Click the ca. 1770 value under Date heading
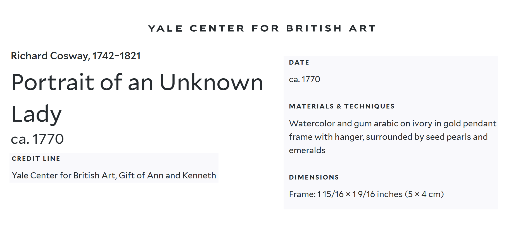Image resolution: width=518 pixels, height=229 pixels. (304, 79)
